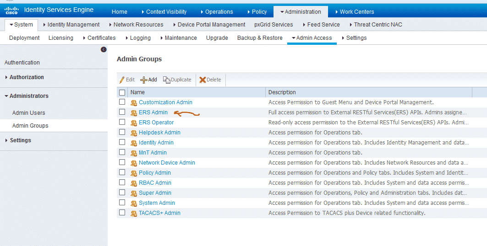Open the Maintenance submenu

tap(179, 38)
